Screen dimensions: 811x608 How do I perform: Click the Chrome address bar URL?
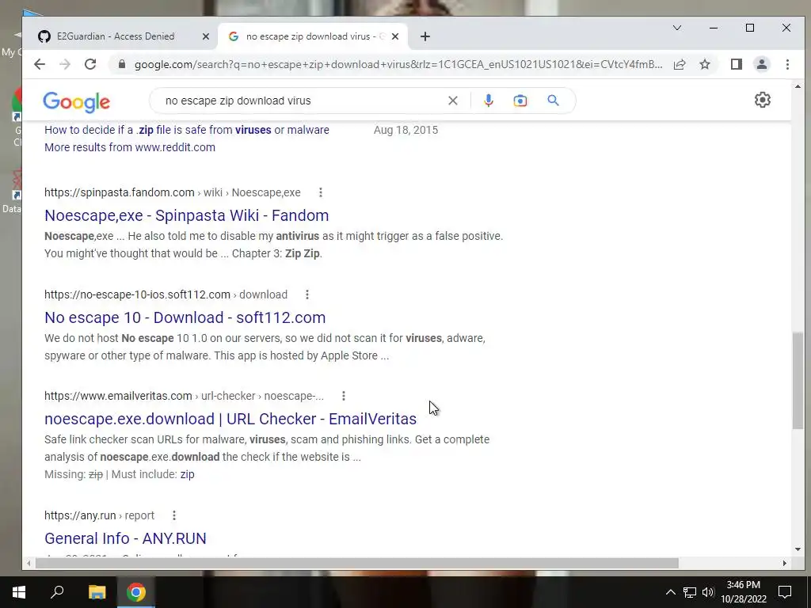[398, 64]
